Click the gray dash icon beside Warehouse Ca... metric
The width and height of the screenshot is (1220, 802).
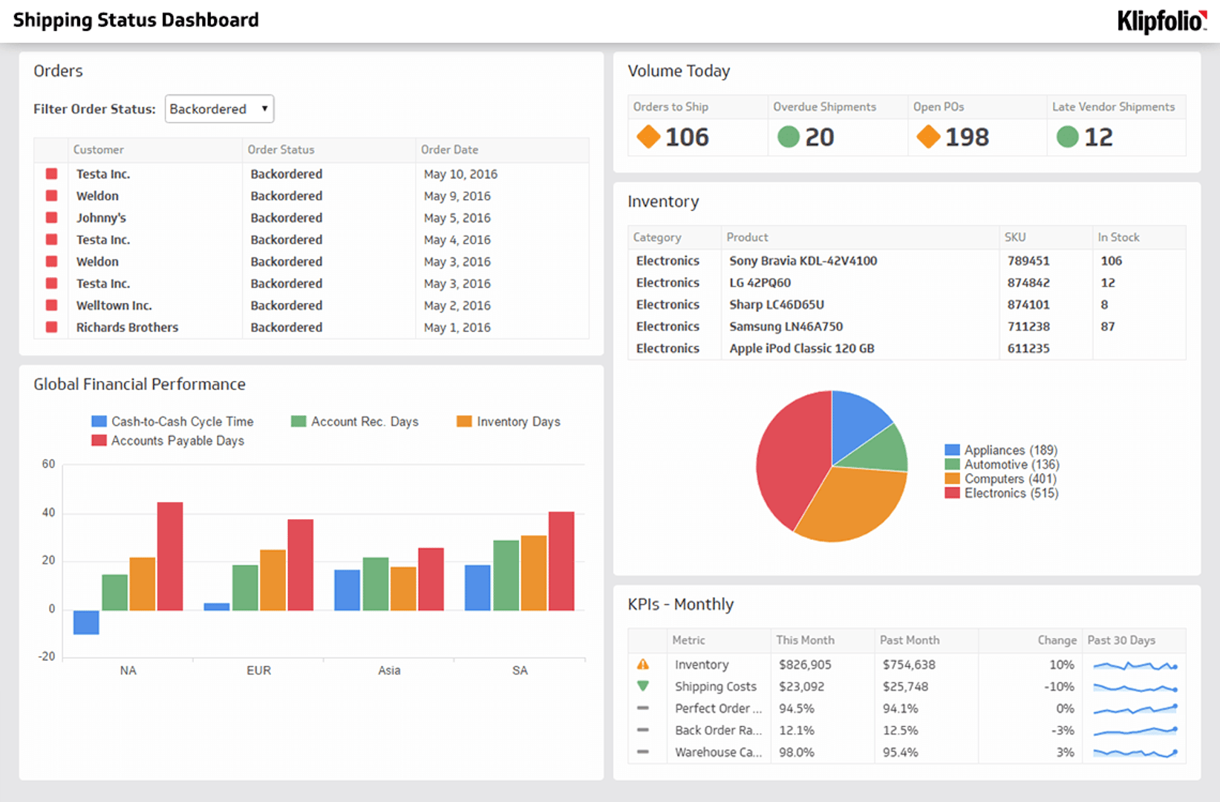pos(645,752)
